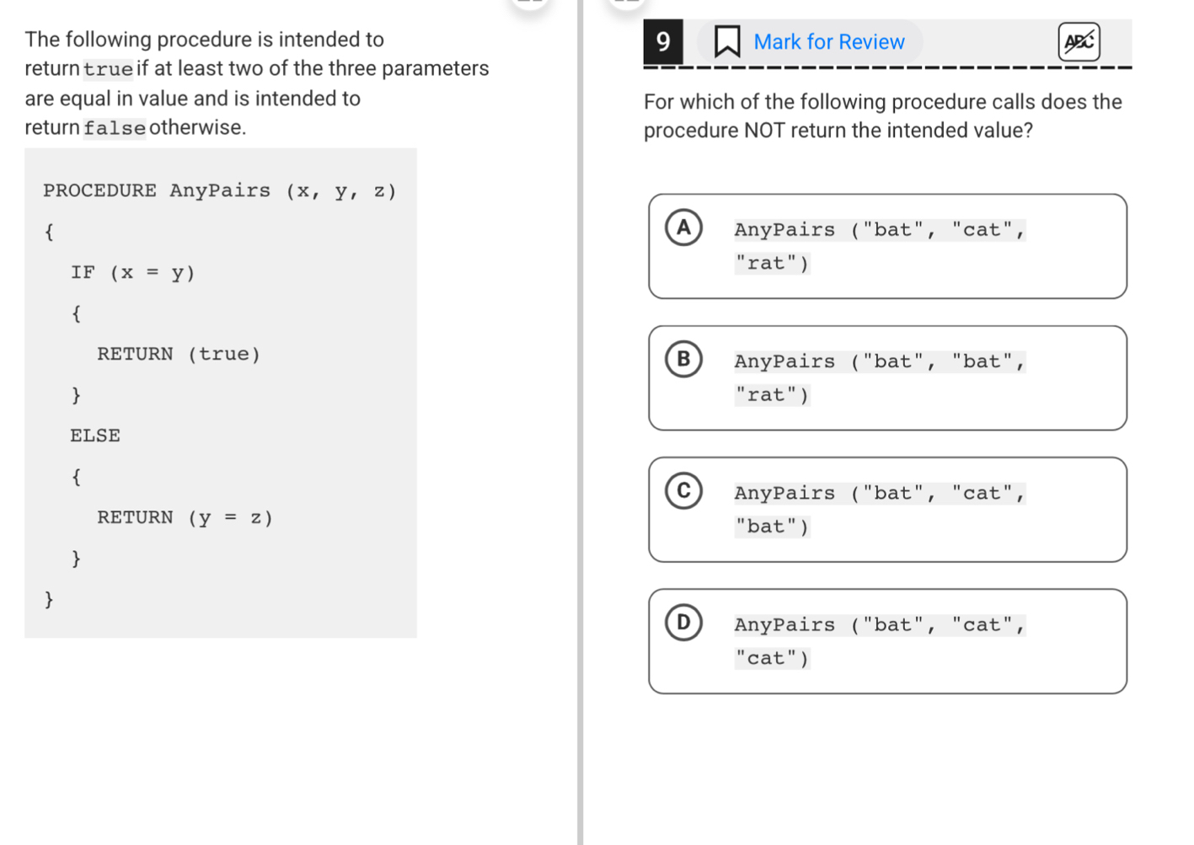Select the circled letter B answer bubble

683,359
